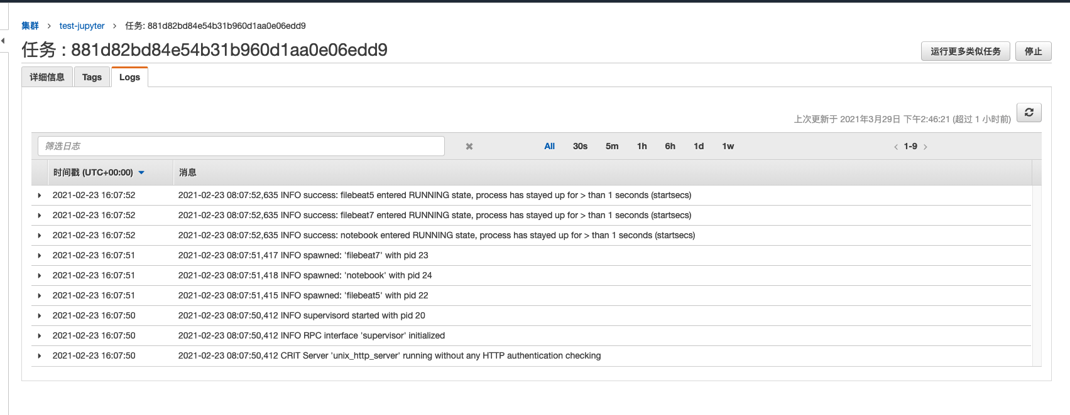Image resolution: width=1070 pixels, height=415 pixels.
Task: Clear the log filter with X icon
Action: pyautogui.click(x=469, y=147)
